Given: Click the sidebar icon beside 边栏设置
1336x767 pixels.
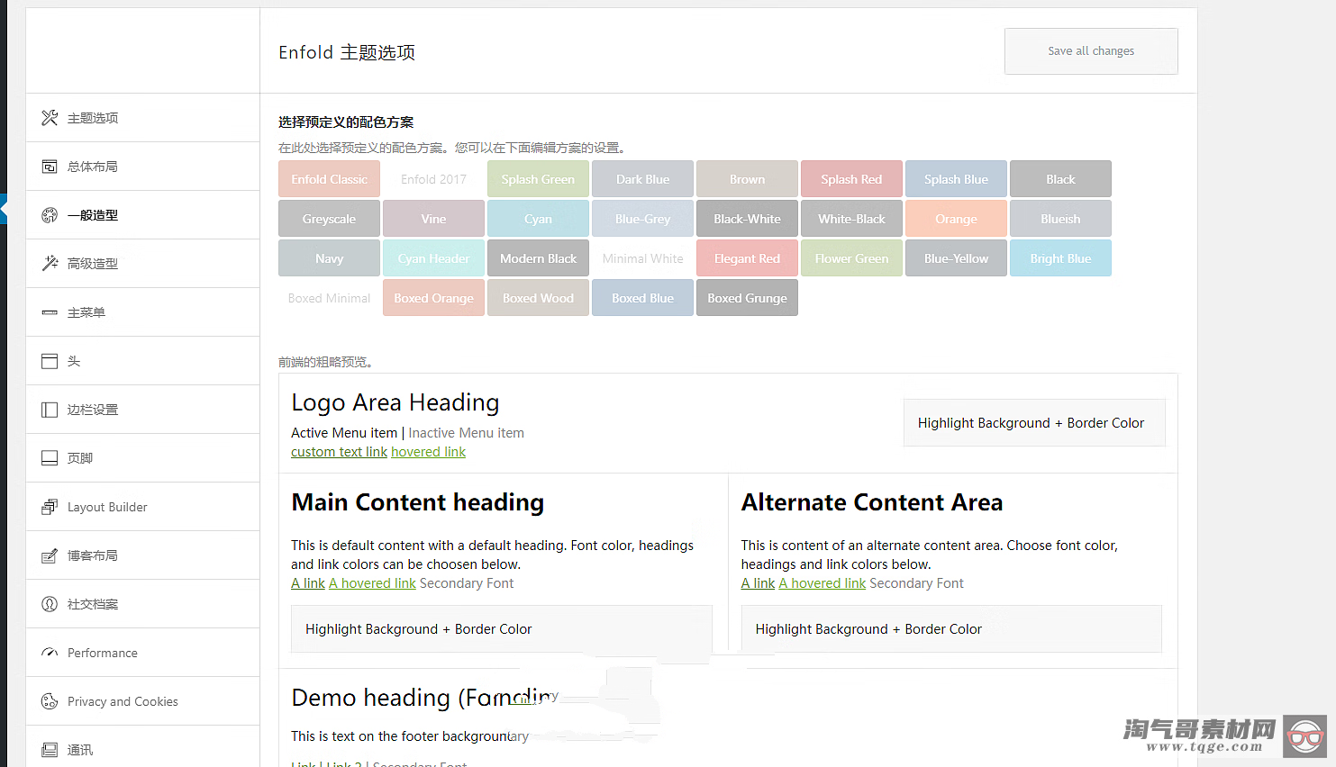Looking at the screenshot, I should (50, 410).
